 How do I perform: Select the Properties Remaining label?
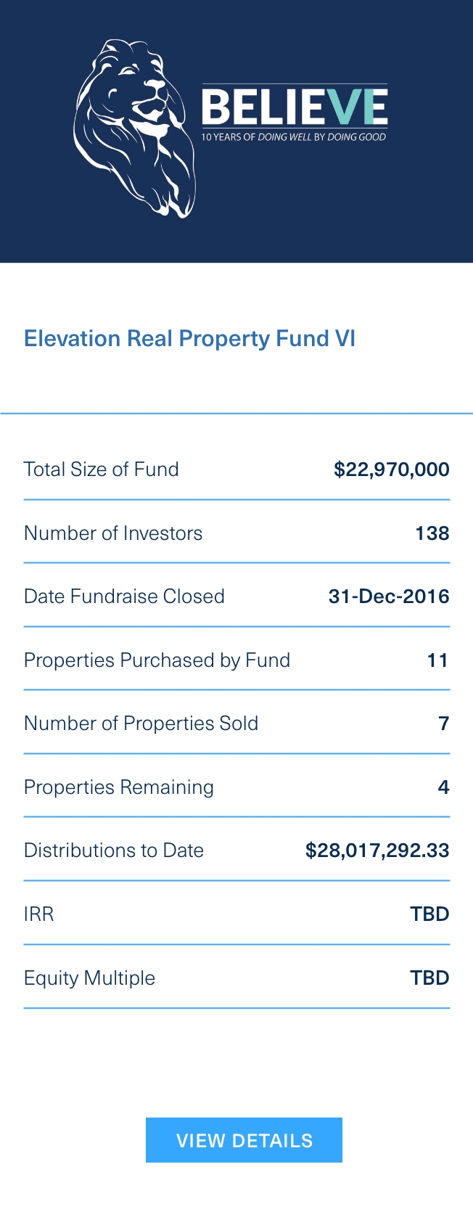(119, 787)
